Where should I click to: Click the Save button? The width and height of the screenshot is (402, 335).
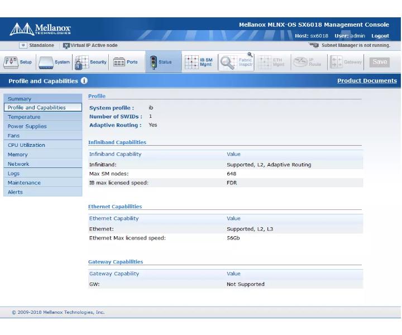(380, 62)
